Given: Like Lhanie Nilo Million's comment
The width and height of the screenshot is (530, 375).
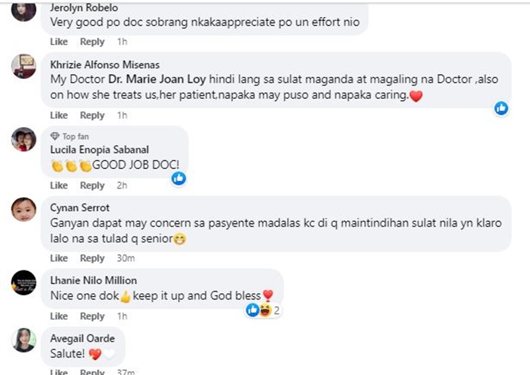Looking at the screenshot, I should (x=59, y=316).
